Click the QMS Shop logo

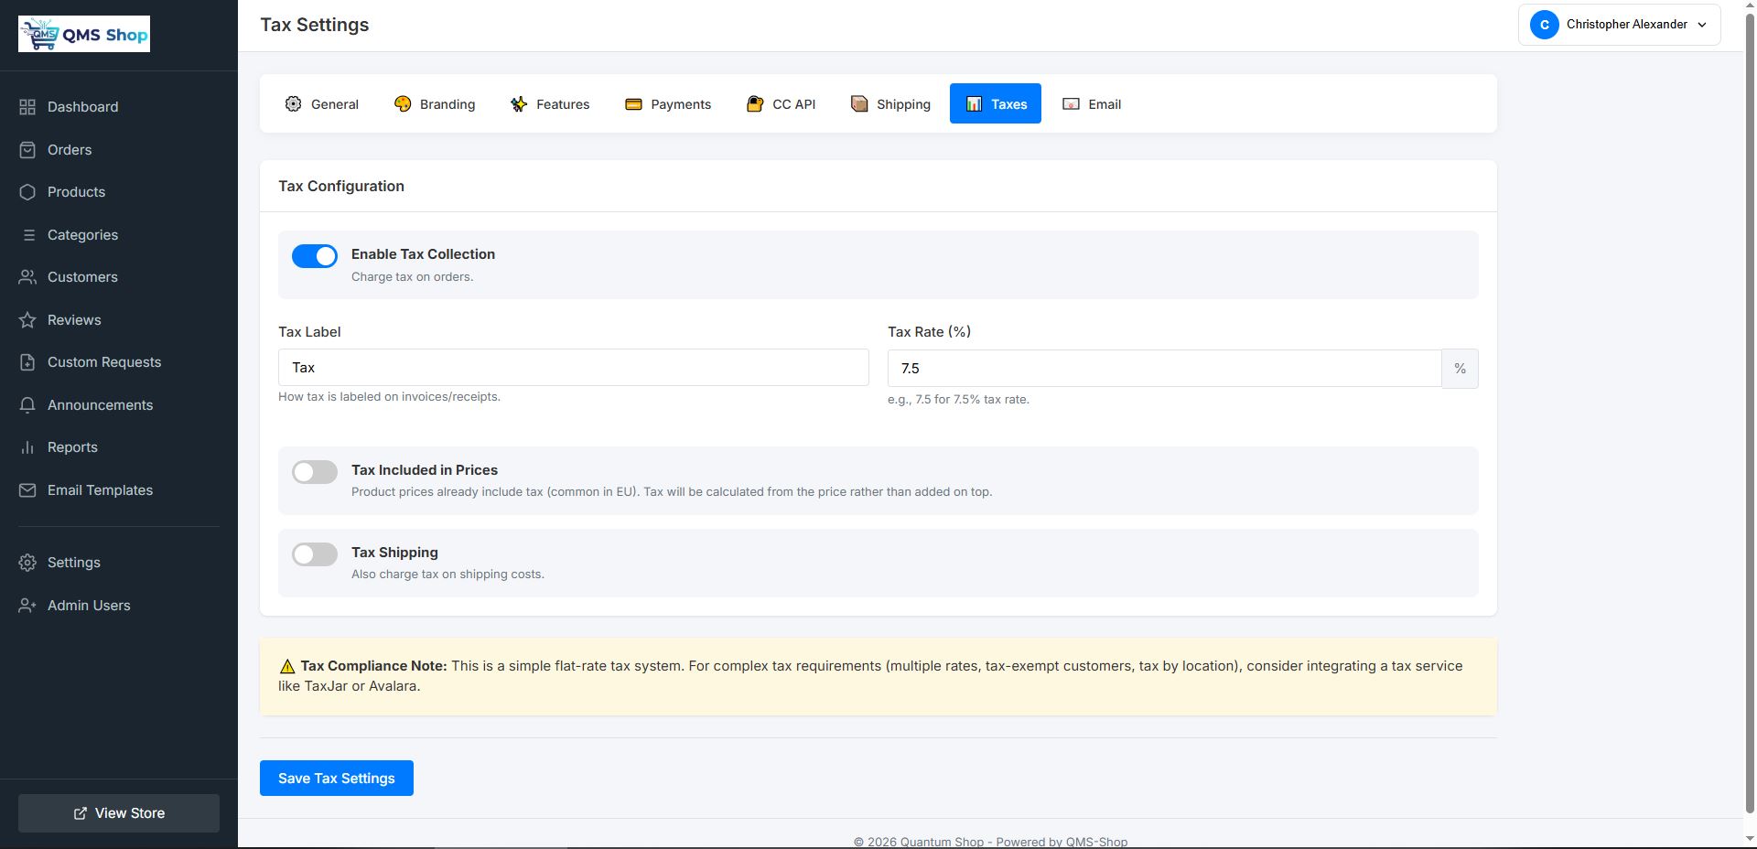click(x=84, y=35)
